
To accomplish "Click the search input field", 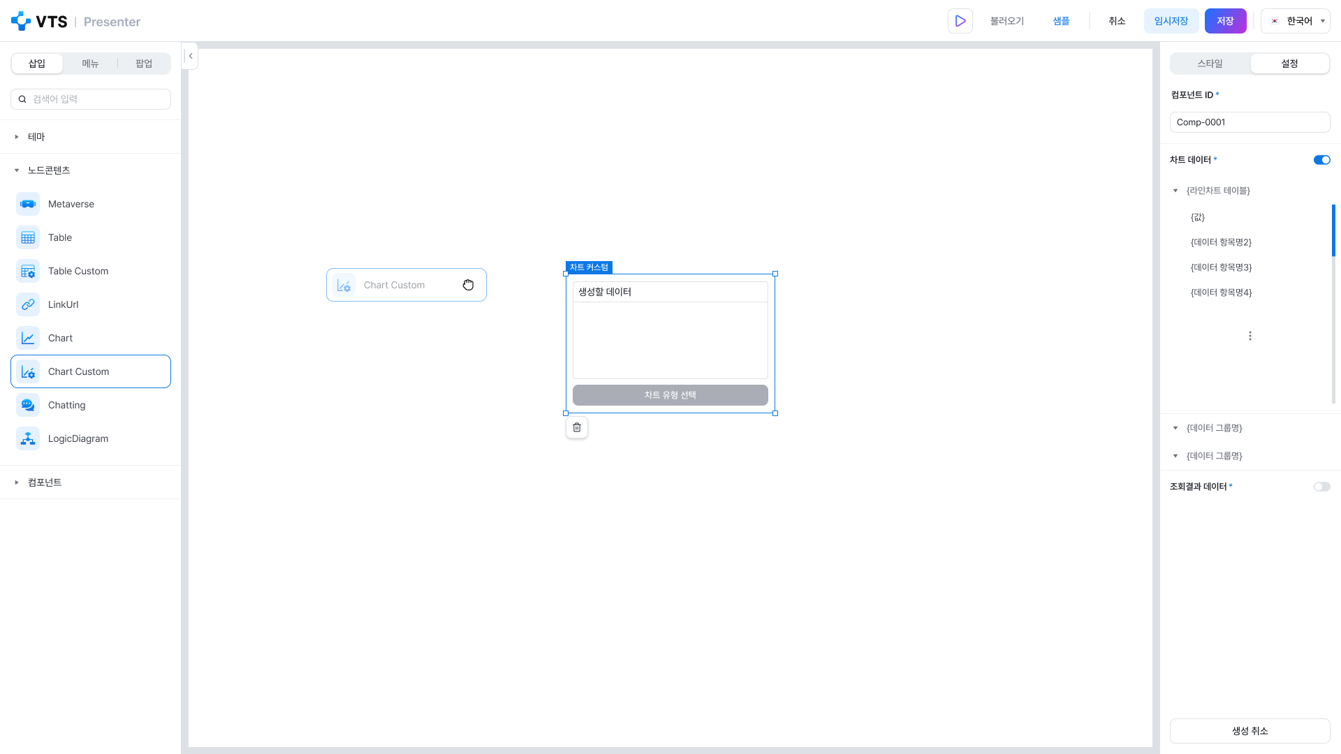I will (x=91, y=99).
